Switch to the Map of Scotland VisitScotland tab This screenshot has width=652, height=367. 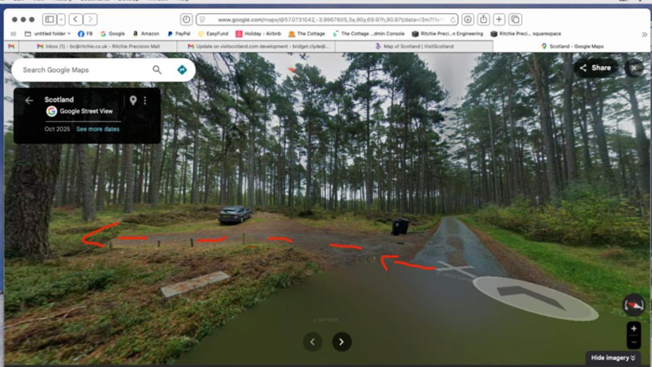coord(414,46)
